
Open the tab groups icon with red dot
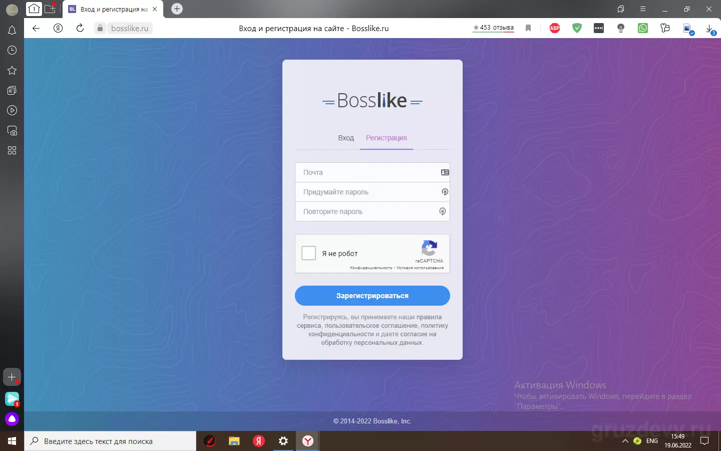coord(51,9)
